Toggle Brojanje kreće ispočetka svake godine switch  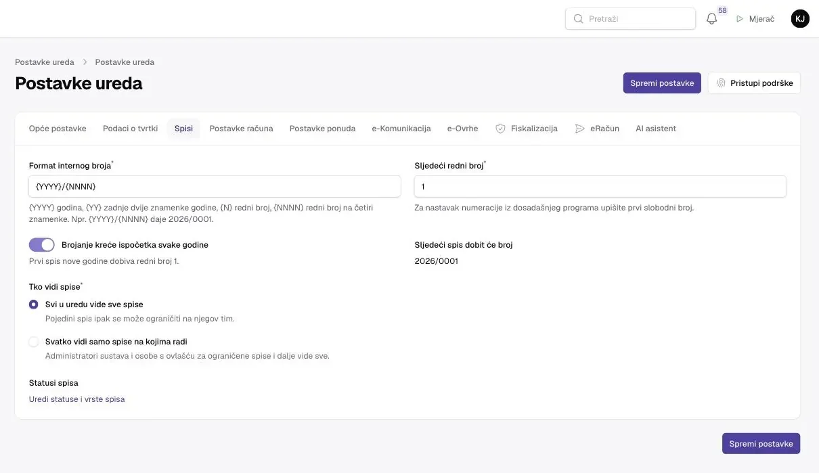click(42, 245)
